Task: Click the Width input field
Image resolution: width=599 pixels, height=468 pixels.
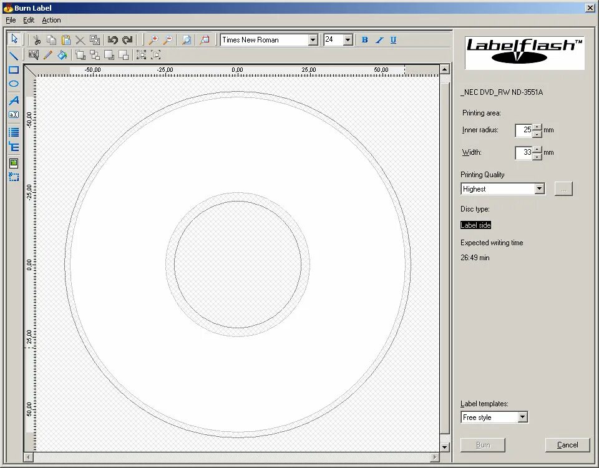Action: pyautogui.click(x=524, y=153)
